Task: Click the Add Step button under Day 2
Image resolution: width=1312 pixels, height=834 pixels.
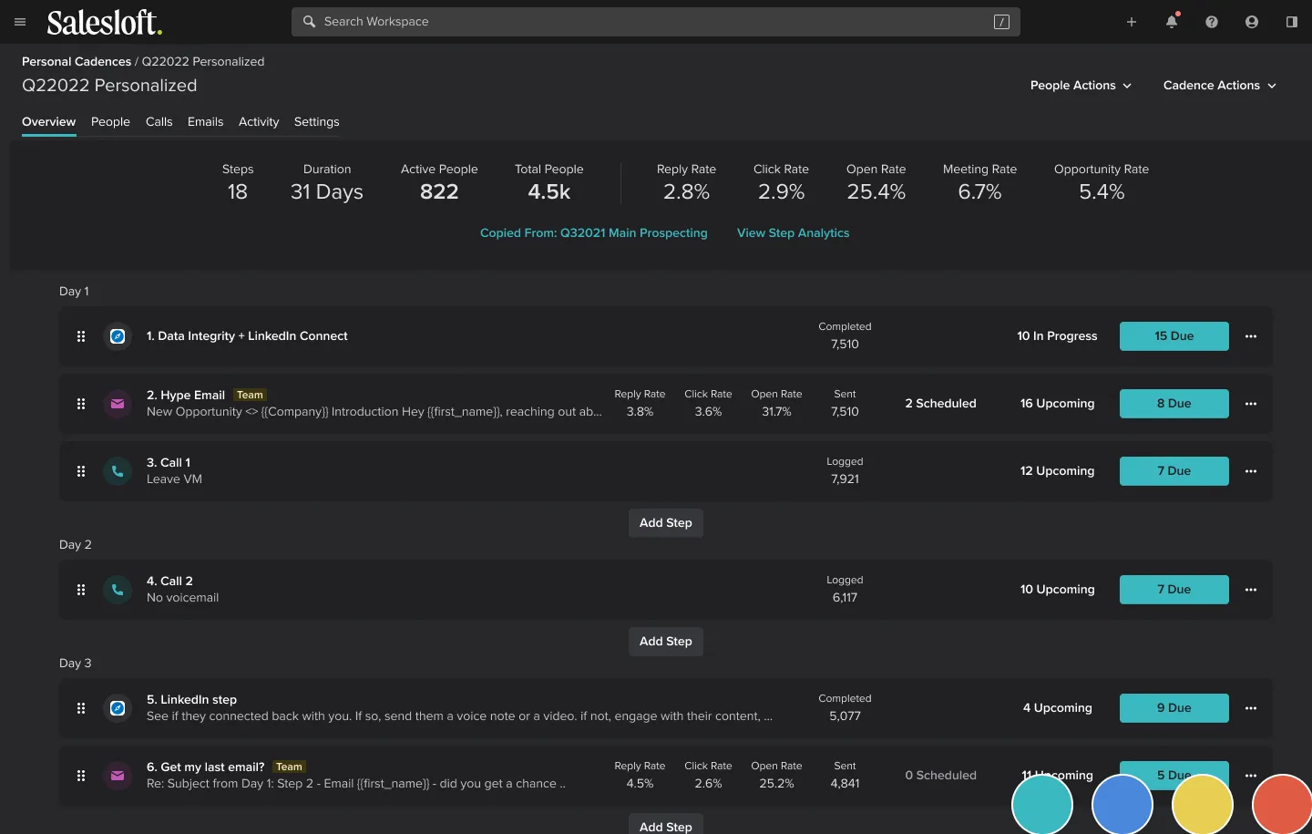Action: [x=665, y=642]
